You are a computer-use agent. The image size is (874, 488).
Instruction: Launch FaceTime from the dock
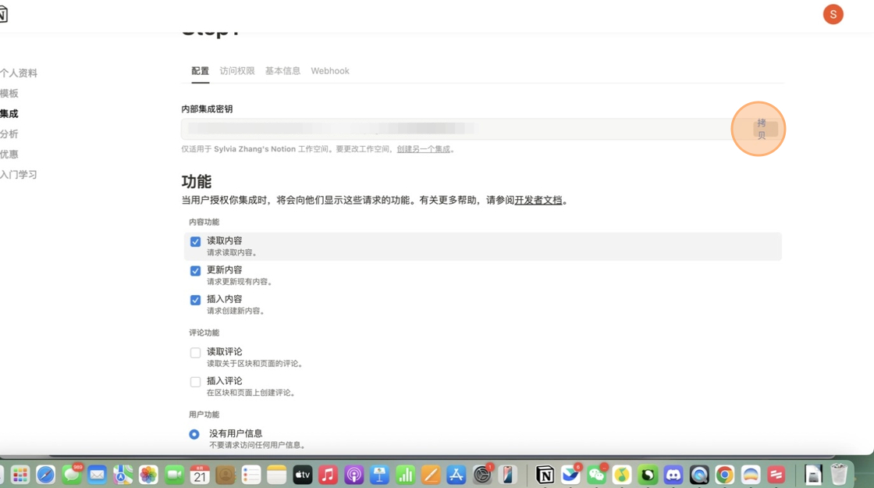[174, 476]
